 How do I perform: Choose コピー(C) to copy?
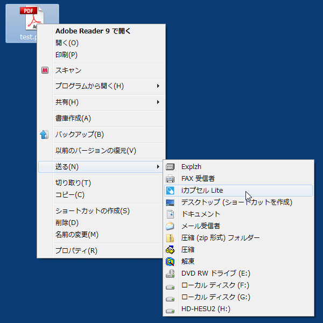[101, 195]
